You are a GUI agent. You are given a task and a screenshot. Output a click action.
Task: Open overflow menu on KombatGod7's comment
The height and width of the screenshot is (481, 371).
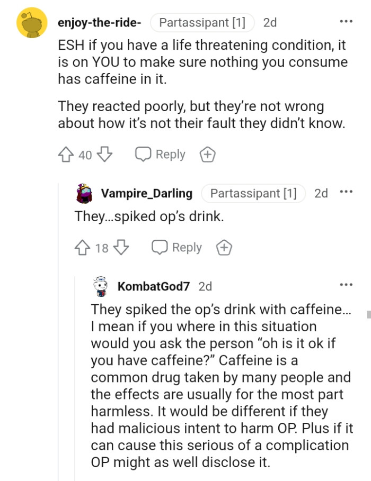point(346,284)
